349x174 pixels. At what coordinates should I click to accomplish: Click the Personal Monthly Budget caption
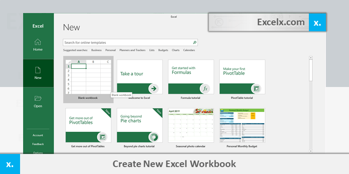242,146
